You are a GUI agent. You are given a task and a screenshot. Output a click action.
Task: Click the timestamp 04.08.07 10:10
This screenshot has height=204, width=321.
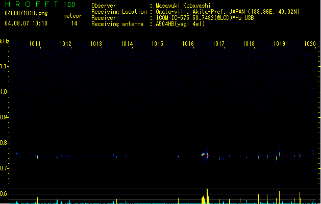click(x=26, y=23)
